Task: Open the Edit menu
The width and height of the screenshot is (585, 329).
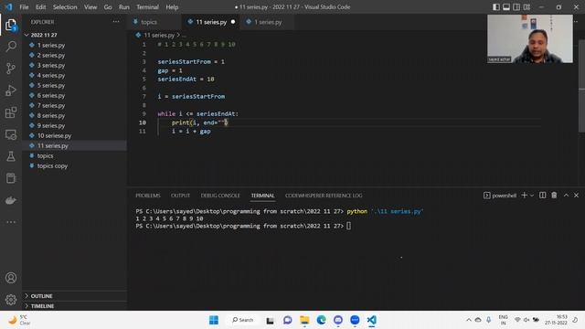Action: click(x=40, y=7)
